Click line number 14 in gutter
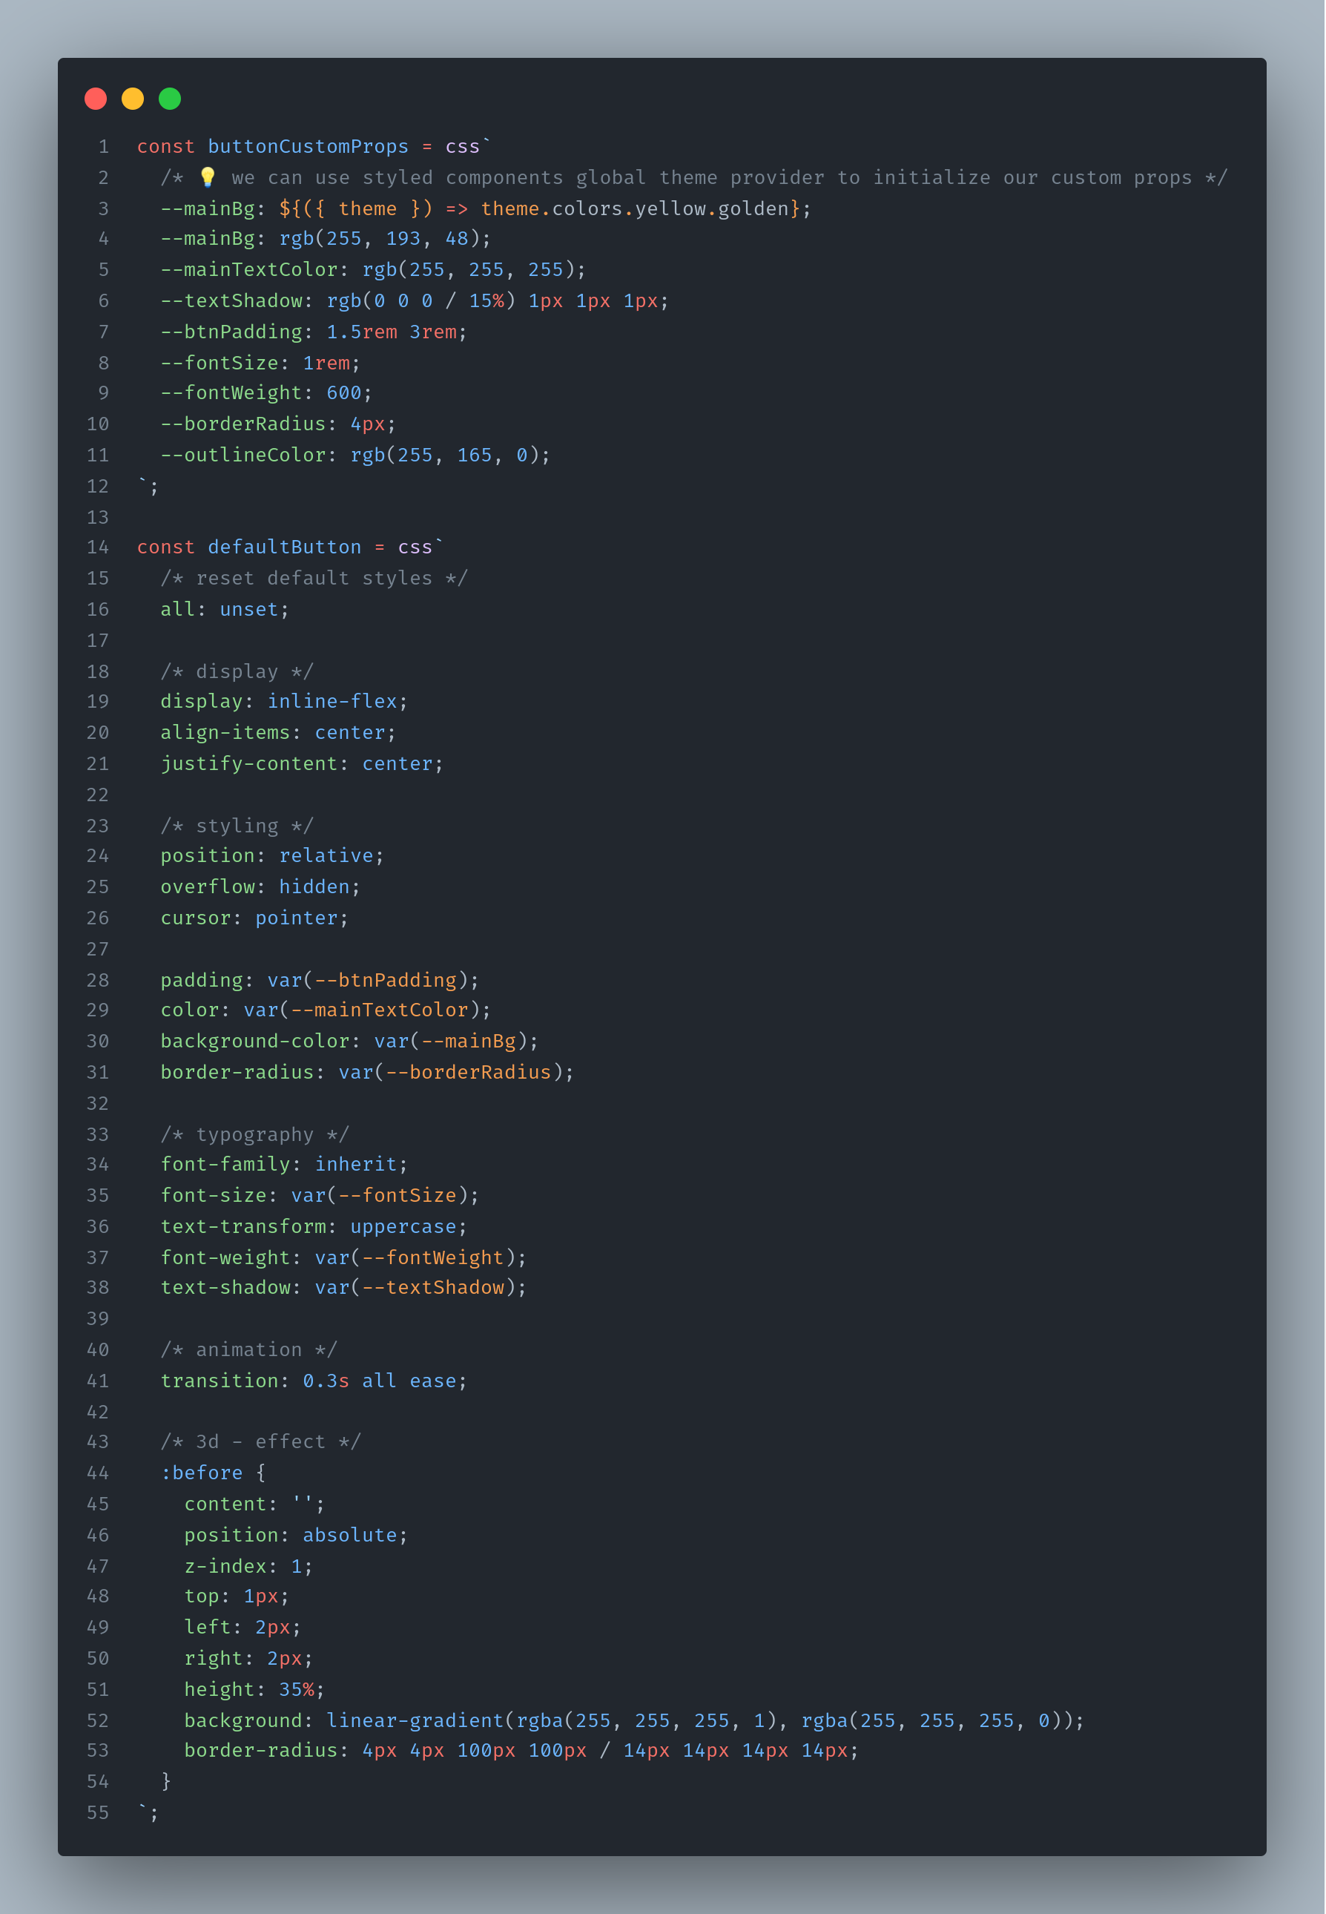 98,547
